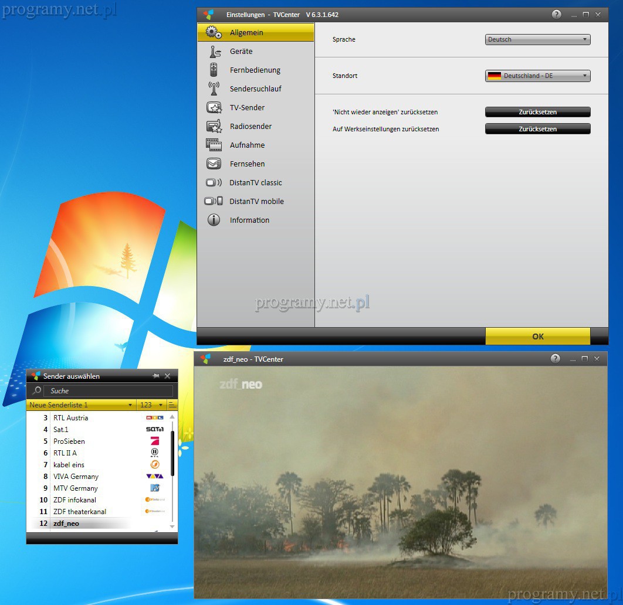The width and height of the screenshot is (623, 605).
Task: Open the Geräte settings section
Action: 241,52
